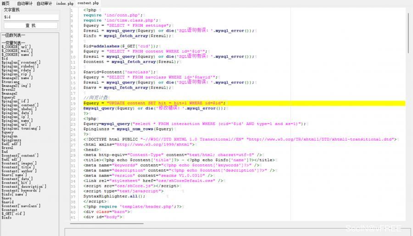The height and width of the screenshot is (236, 413).
Task: Select $touxiang in the variable list
Action: [11, 82]
